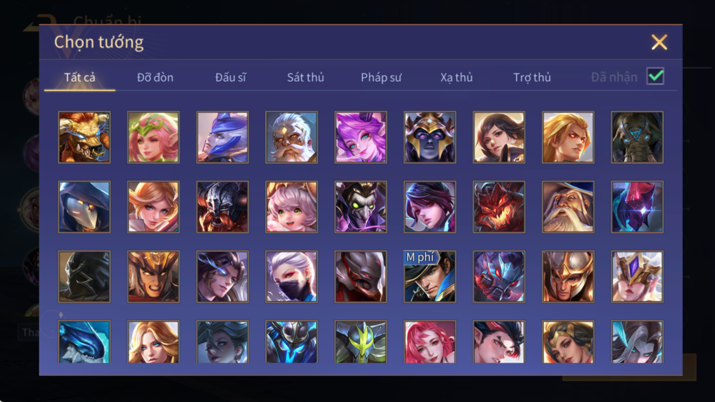Select the hero portrait labeled M phí
This screenshot has height=402, width=715.
pyautogui.click(x=430, y=276)
